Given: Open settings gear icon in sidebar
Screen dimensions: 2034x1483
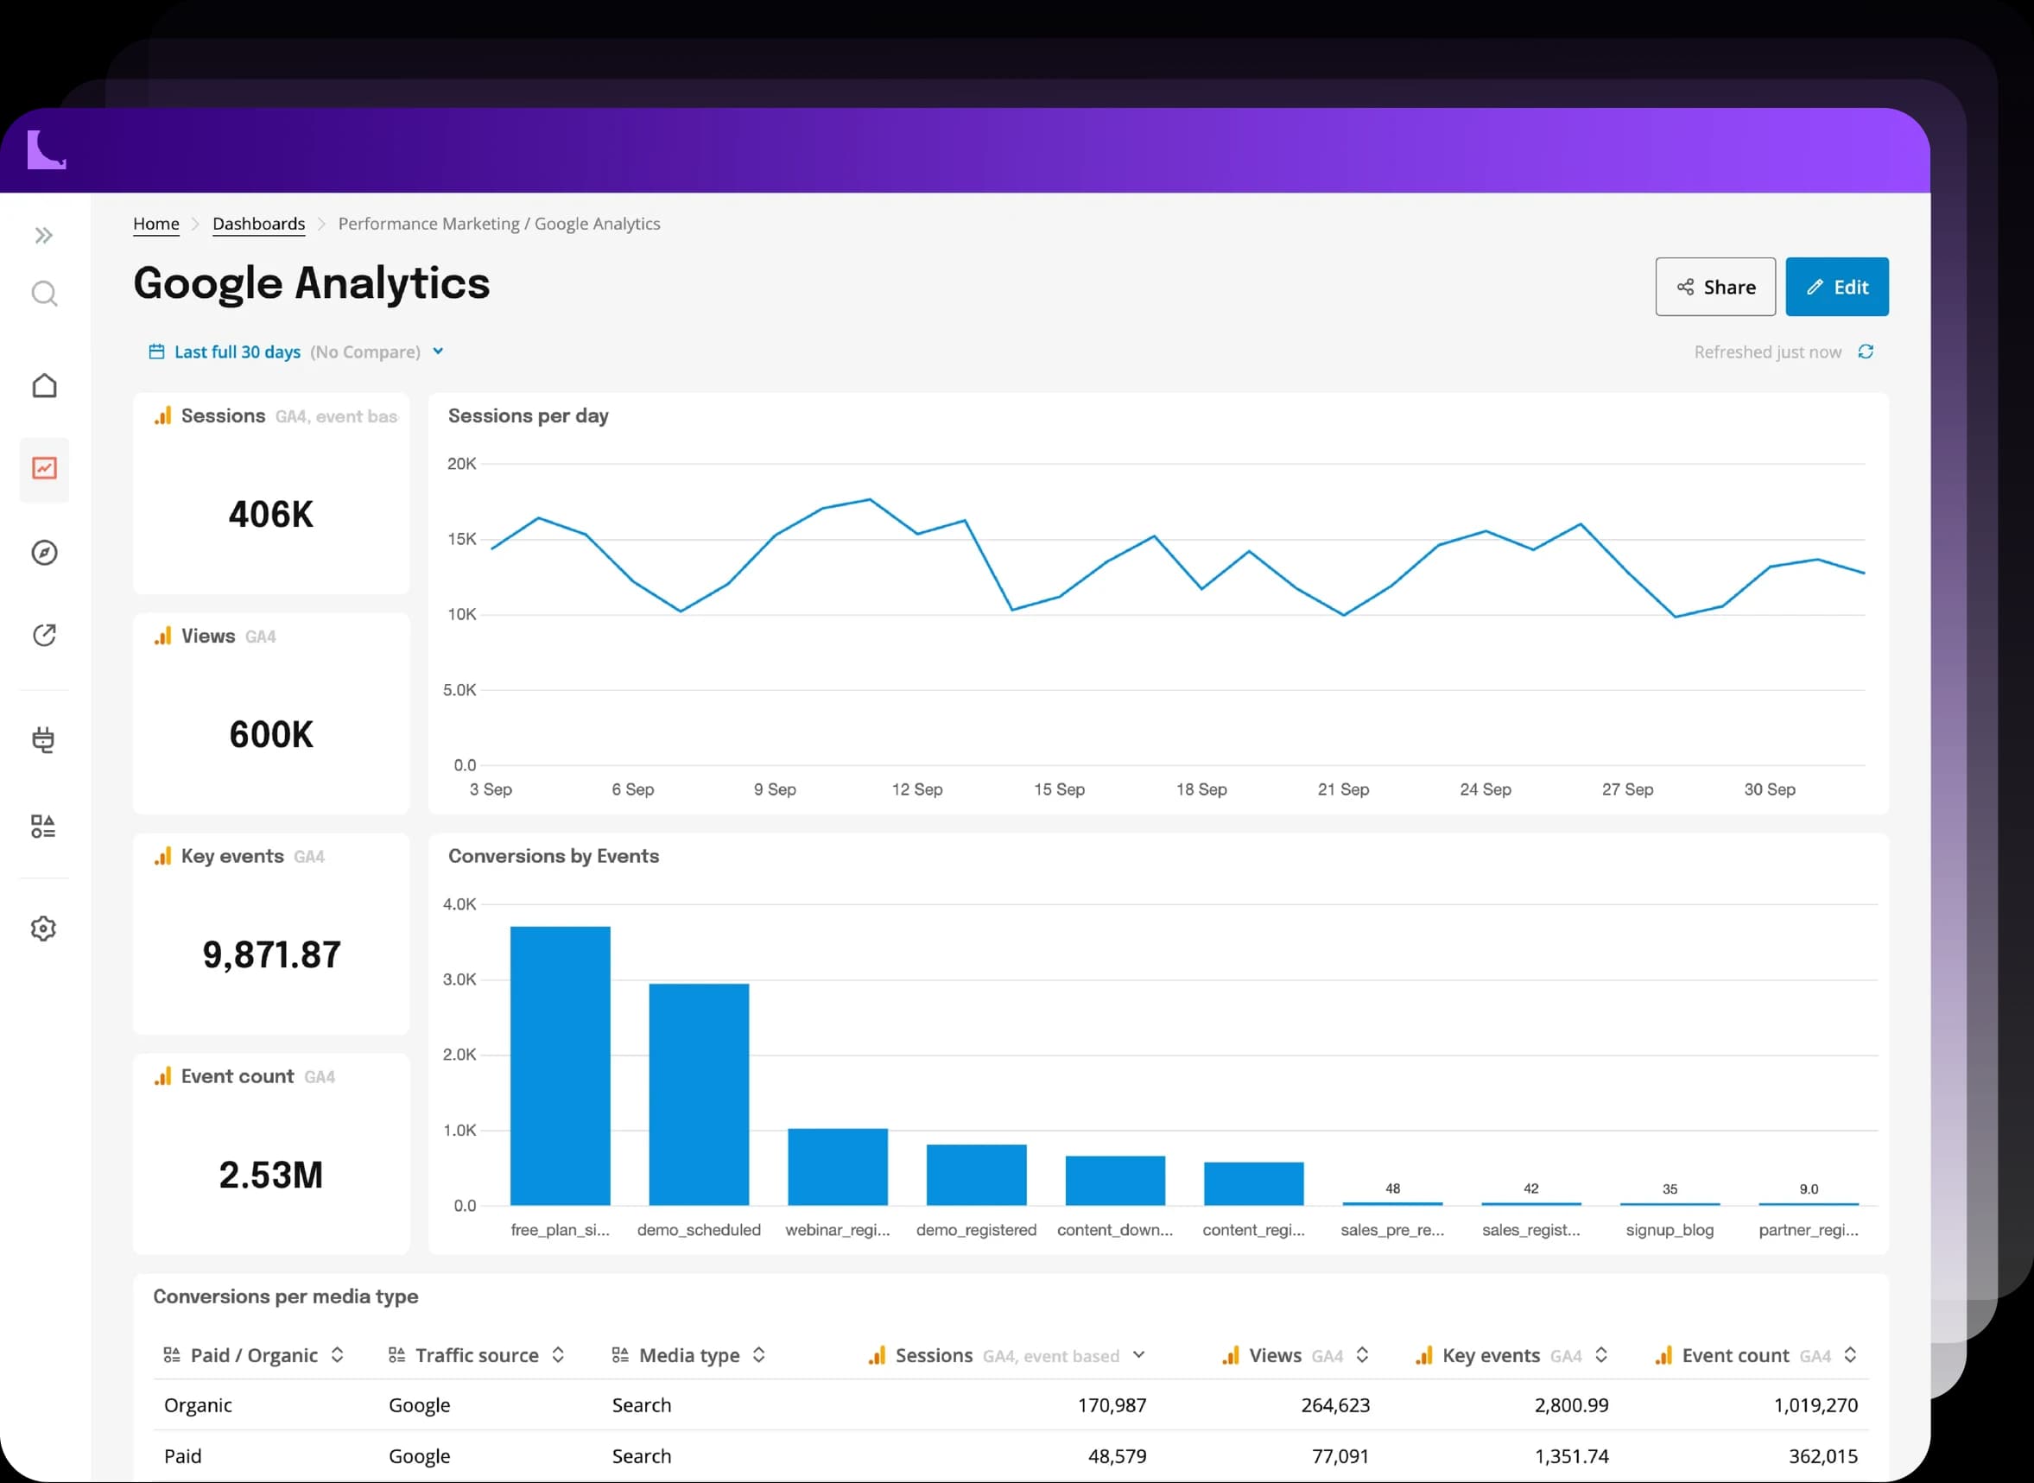Looking at the screenshot, I should (x=43, y=928).
